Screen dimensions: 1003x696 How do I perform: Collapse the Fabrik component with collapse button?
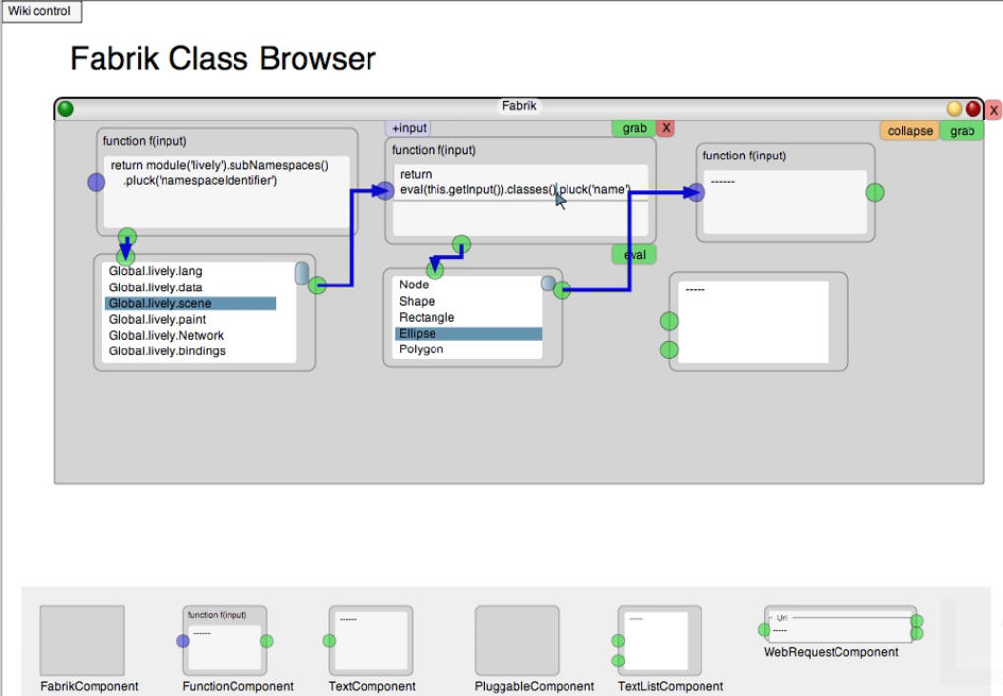pyautogui.click(x=909, y=131)
